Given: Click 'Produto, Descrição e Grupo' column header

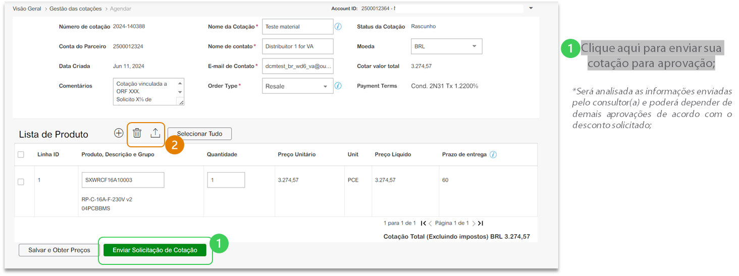Looking at the screenshot, I should (x=118, y=154).
